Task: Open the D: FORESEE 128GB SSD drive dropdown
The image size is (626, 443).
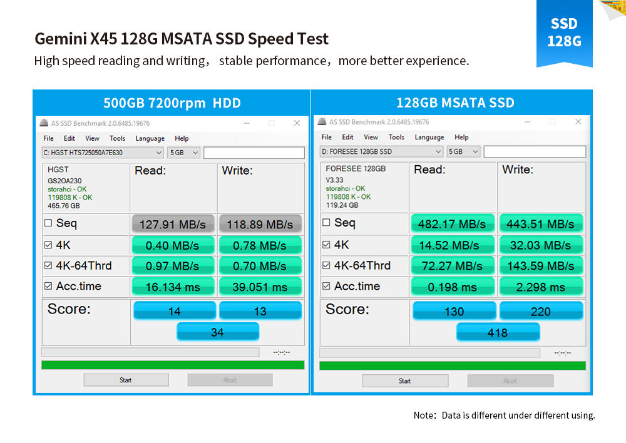Action: point(381,151)
